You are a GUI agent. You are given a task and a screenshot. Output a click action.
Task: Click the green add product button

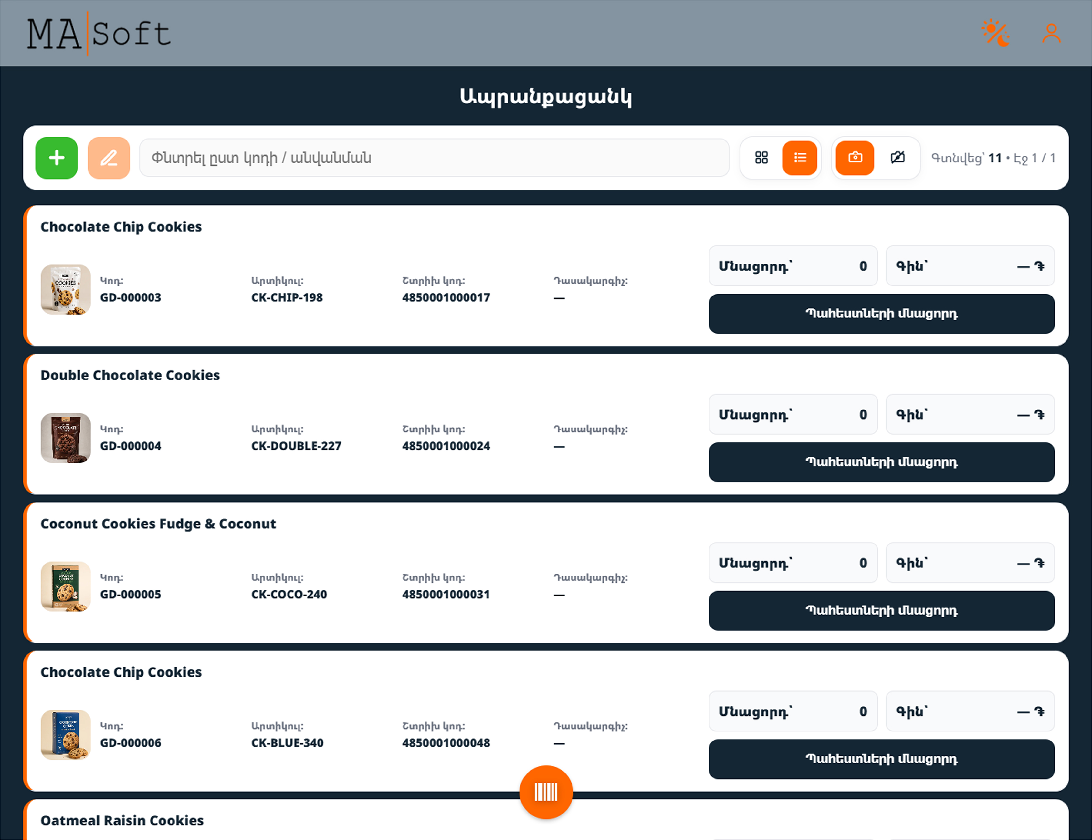(57, 158)
